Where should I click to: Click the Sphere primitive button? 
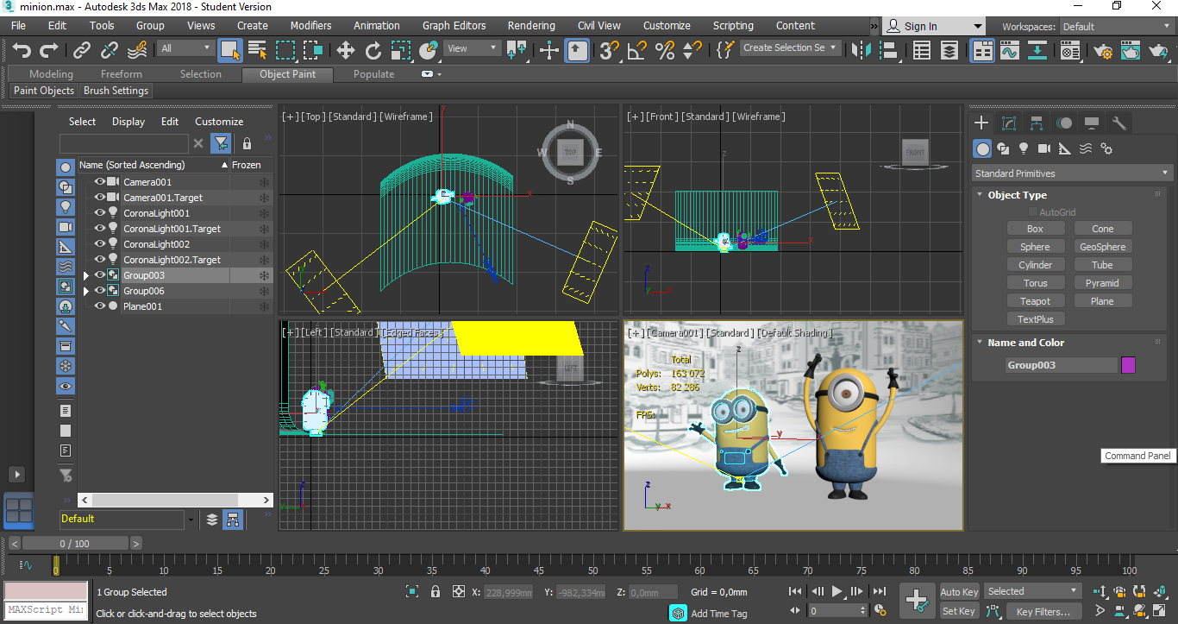click(x=1035, y=247)
